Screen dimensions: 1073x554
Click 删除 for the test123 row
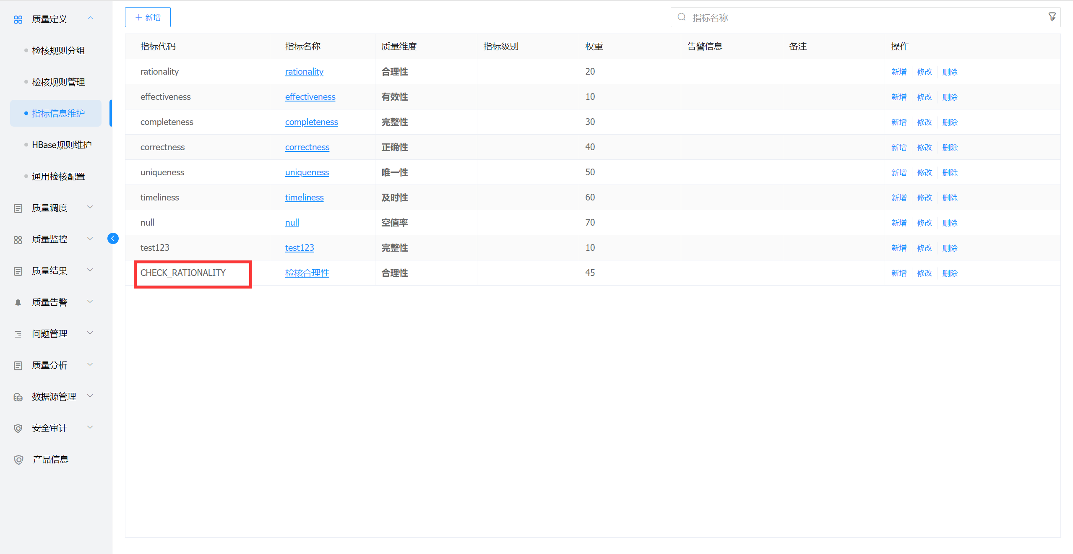coord(950,248)
